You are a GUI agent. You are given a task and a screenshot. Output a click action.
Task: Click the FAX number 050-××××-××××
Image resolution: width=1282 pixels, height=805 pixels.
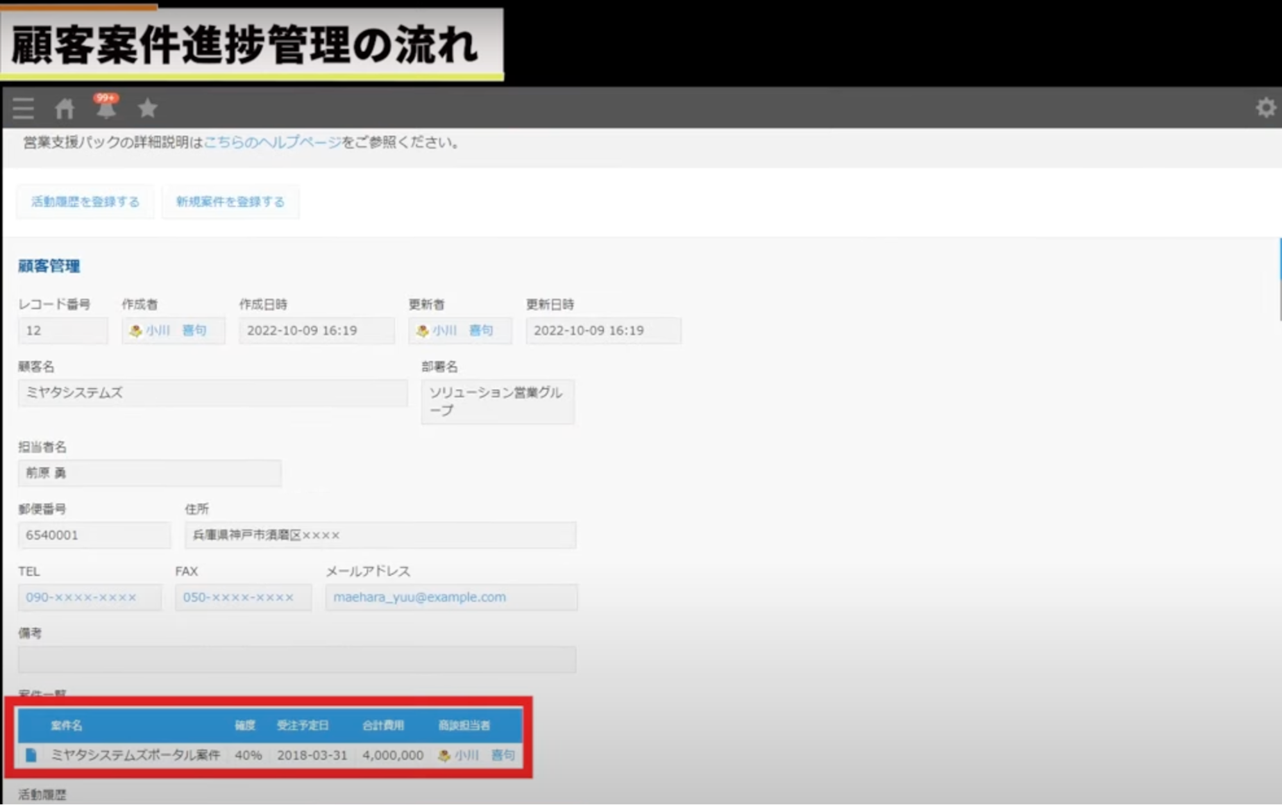coord(238,597)
